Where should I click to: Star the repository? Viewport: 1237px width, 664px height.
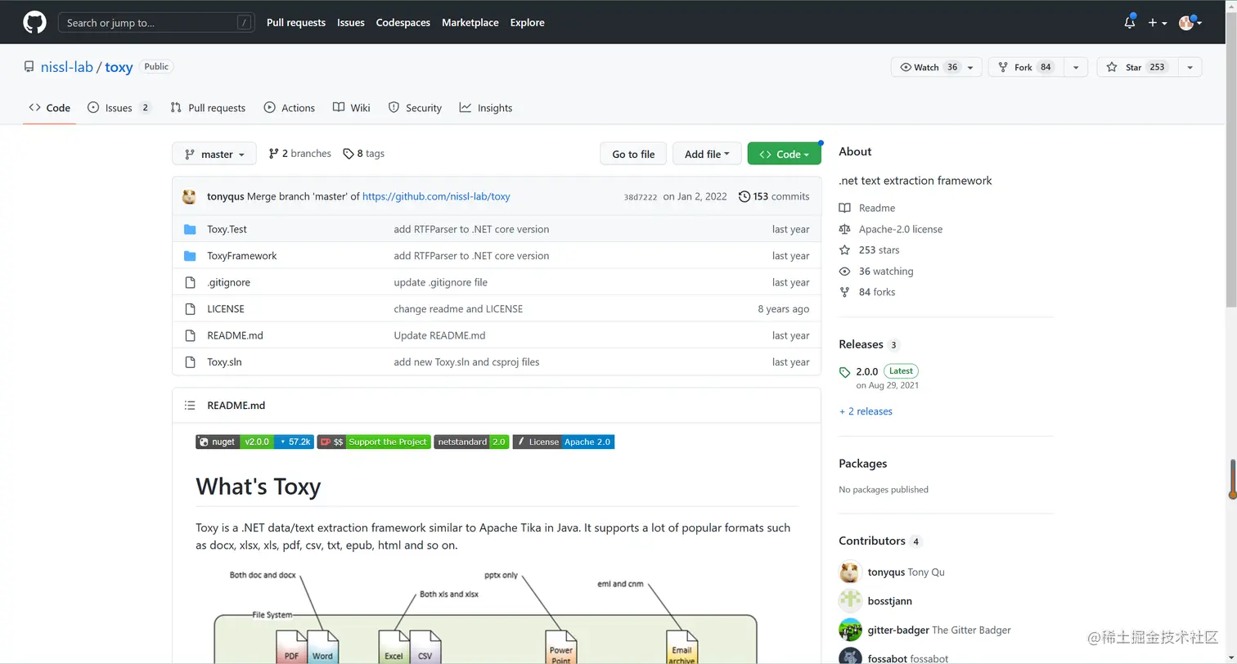point(1136,67)
